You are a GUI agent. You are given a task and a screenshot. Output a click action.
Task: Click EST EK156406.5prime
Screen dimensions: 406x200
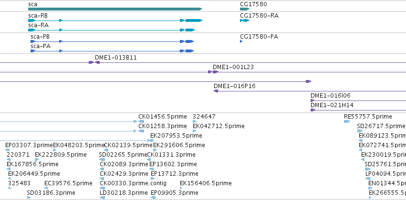206,183
